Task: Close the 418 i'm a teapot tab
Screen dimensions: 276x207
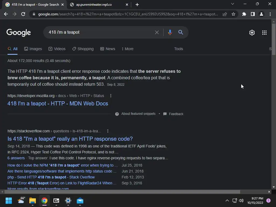Action: pyautogui.click(x=63, y=5)
